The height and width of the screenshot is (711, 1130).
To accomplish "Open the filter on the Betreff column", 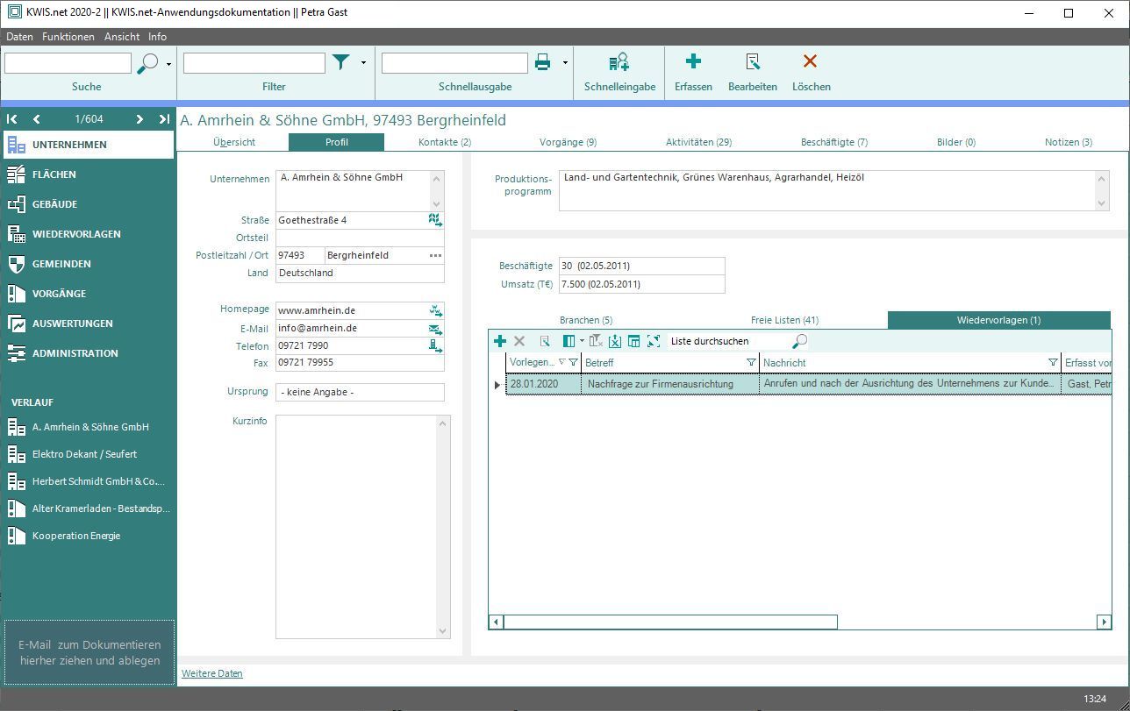I will pyautogui.click(x=751, y=362).
